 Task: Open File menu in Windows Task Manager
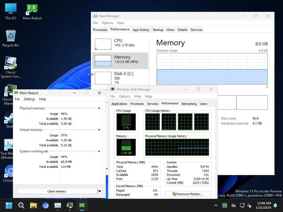coord(112,96)
